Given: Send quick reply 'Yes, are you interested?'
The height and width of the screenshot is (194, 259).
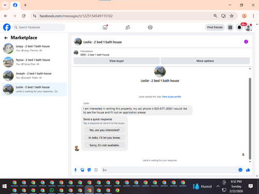Looking at the screenshot, I should (x=105, y=130).
